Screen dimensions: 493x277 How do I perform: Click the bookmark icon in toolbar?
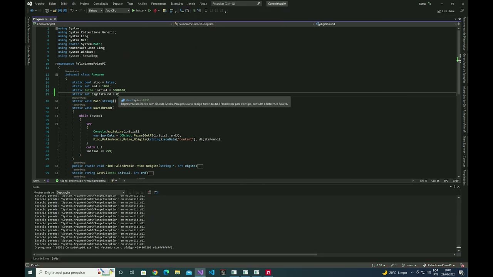(x=206, y=11)
